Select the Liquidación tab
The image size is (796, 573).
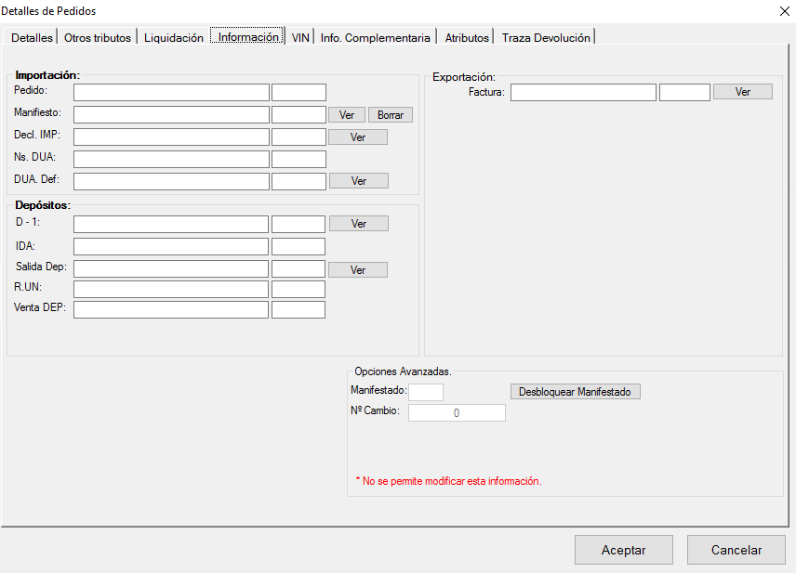[x=174, y=38]
